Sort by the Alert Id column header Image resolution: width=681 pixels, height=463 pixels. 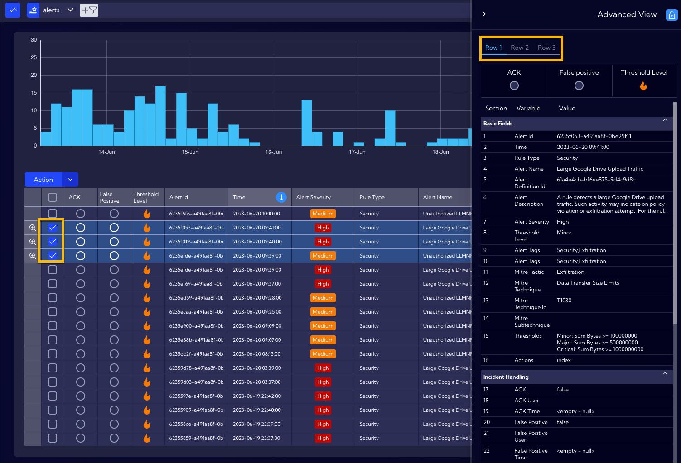(x=179, y=197)
